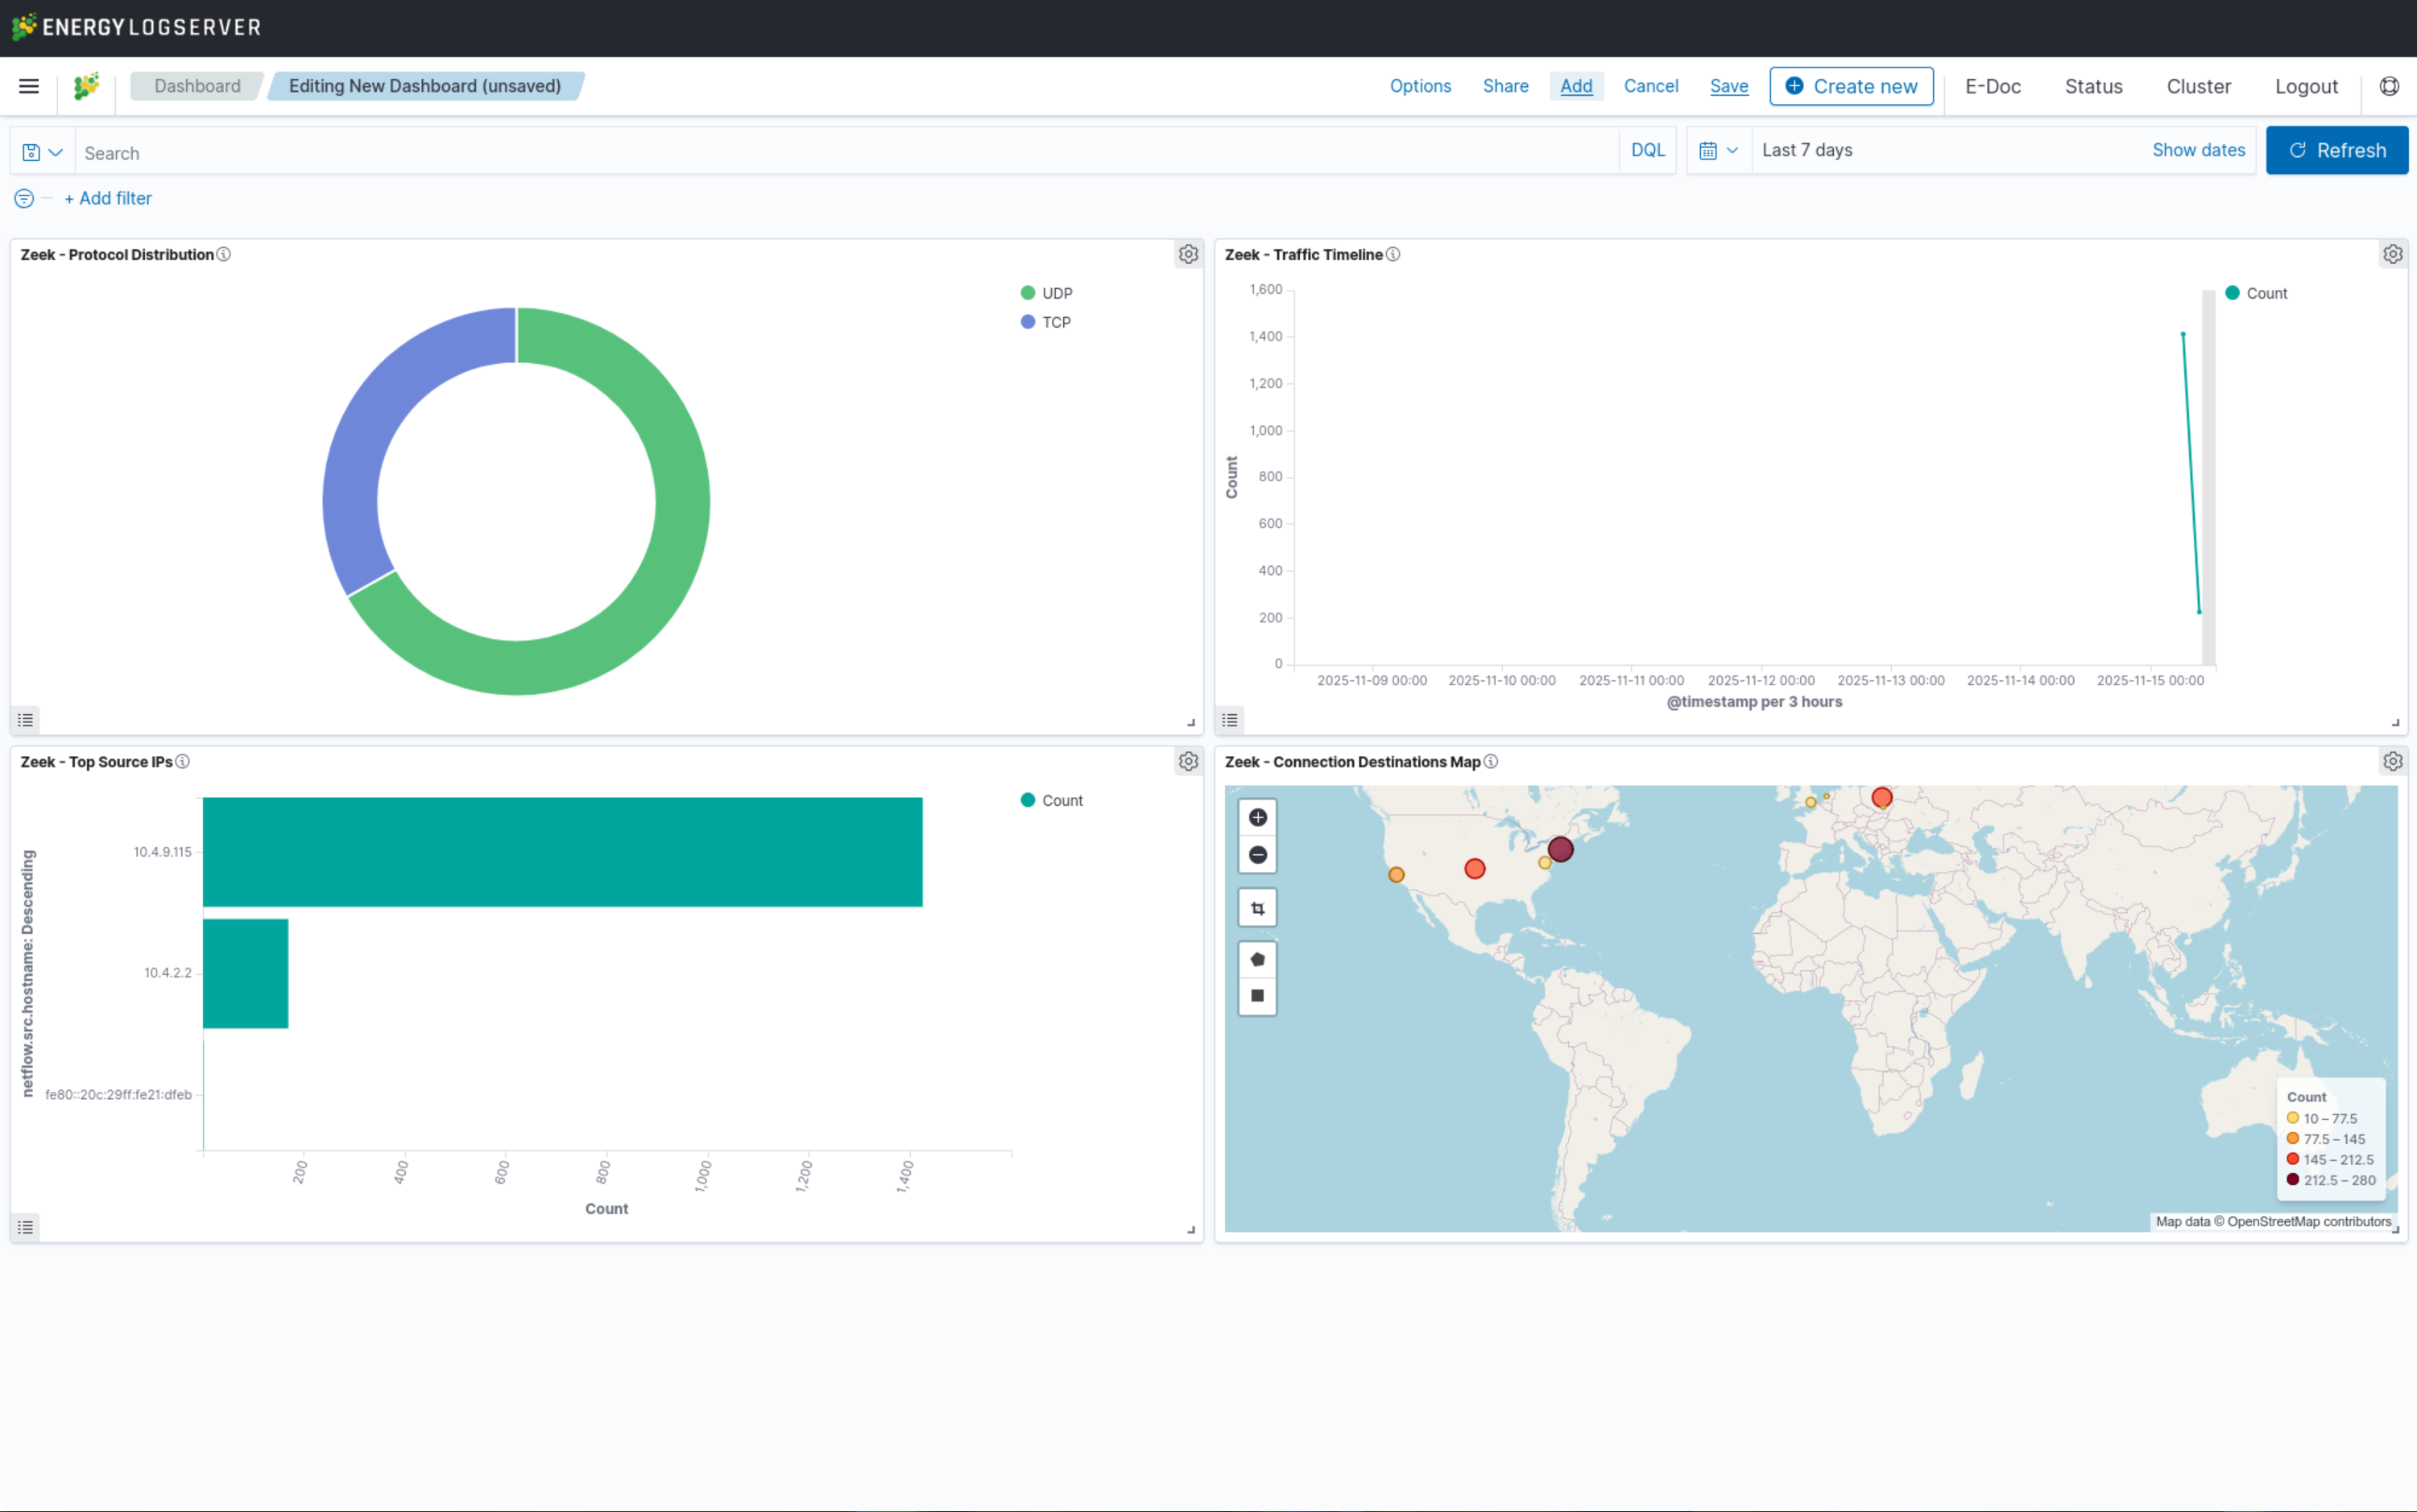Viewport: 2417px width, 1512px height.
Task: Open the Status navigation item
Action: [x=2093, y=86]
